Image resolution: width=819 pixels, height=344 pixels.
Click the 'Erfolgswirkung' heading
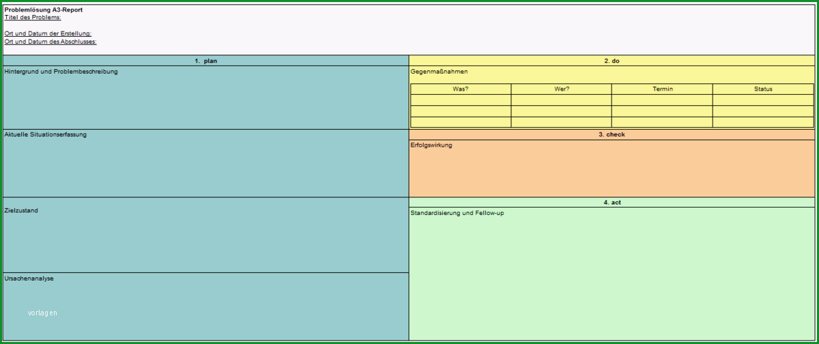pos(431,145)
